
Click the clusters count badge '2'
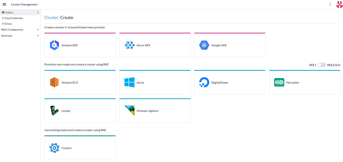pyautogui.click(x=38, y=12)
